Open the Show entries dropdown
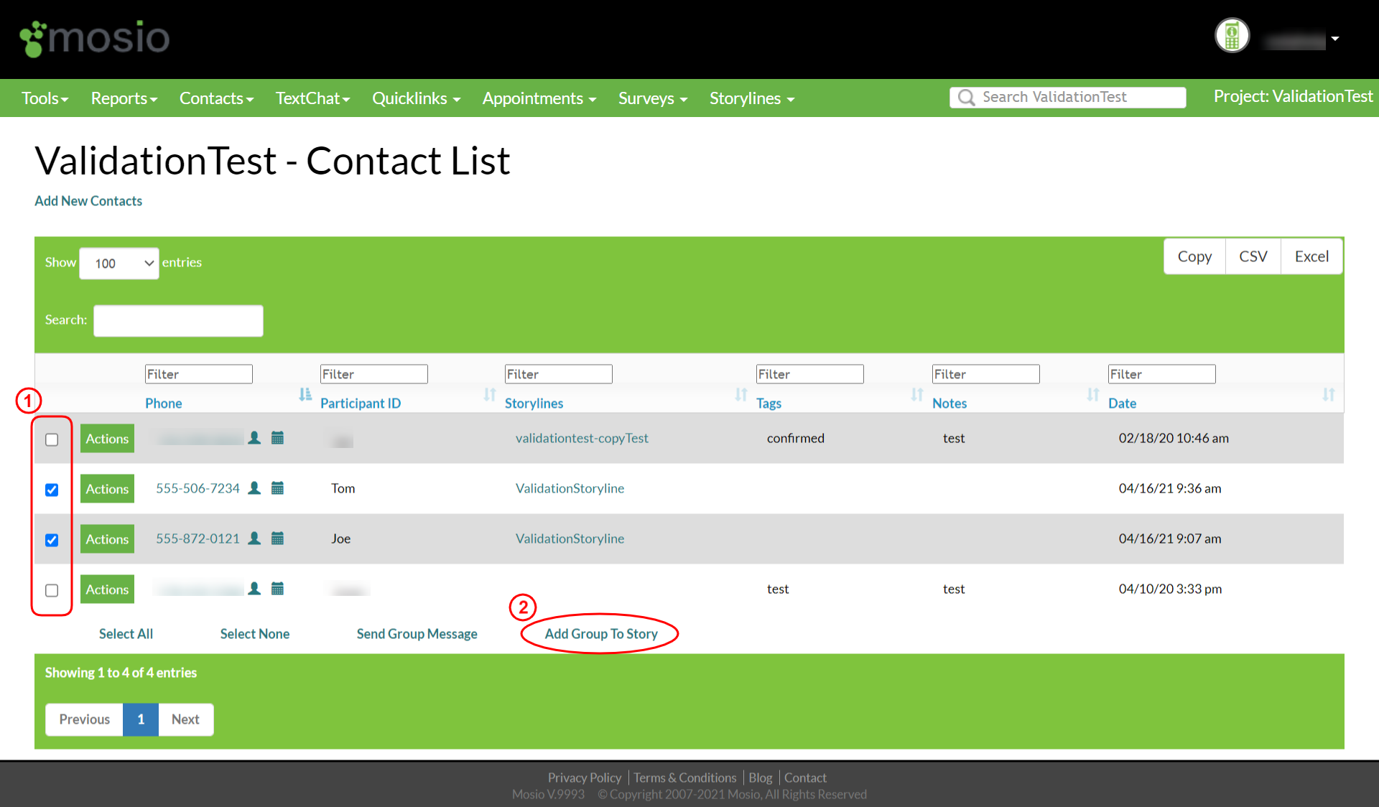The height and width of the screenshot is (807, 1379). (x=119, y=263)
